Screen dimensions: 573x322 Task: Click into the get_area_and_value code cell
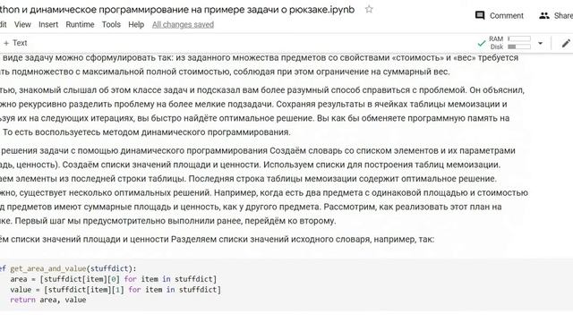(x=286, y=284)
